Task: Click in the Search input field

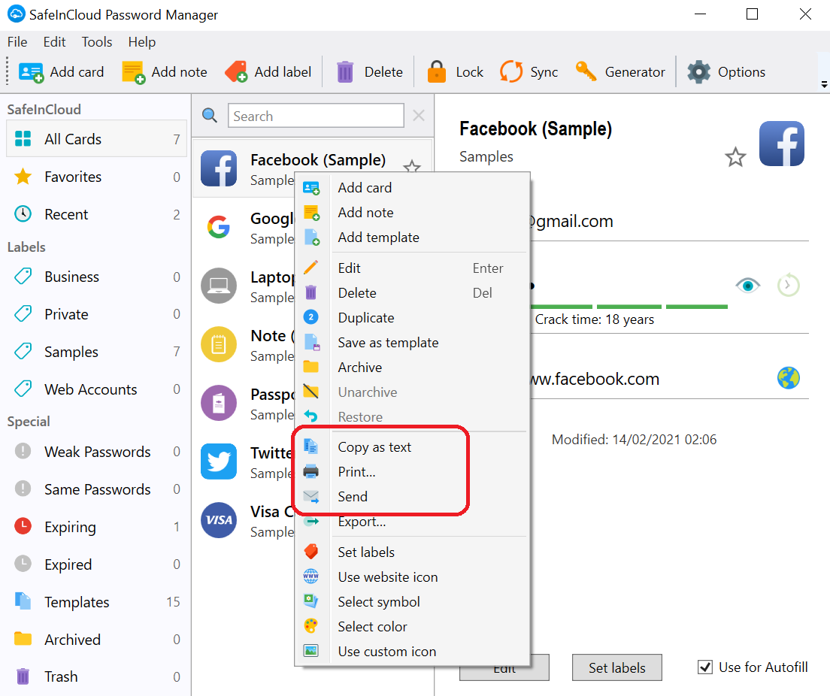Action: tap(316, 116)
